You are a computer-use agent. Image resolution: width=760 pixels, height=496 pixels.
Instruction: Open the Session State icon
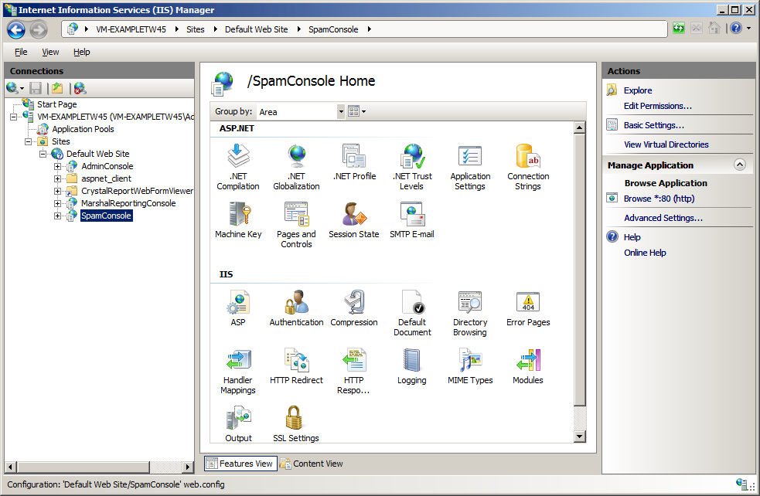(353, 215)
